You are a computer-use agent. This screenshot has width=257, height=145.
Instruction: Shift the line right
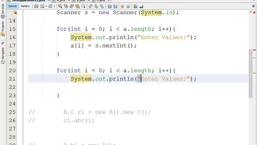tap(115, 6)
